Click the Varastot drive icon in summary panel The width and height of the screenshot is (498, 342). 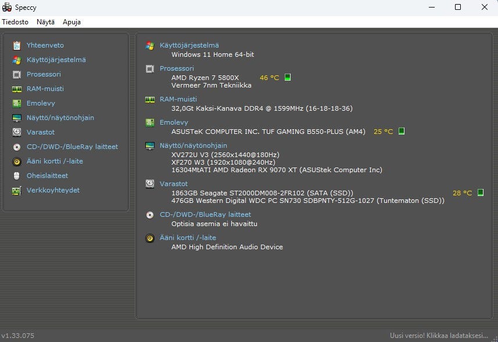coord(150,184)
